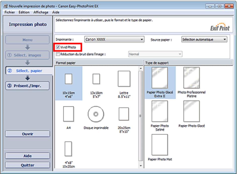The image size is (237, 174).
Task: Click the application icon in title bar
Action: coord(6,6)
